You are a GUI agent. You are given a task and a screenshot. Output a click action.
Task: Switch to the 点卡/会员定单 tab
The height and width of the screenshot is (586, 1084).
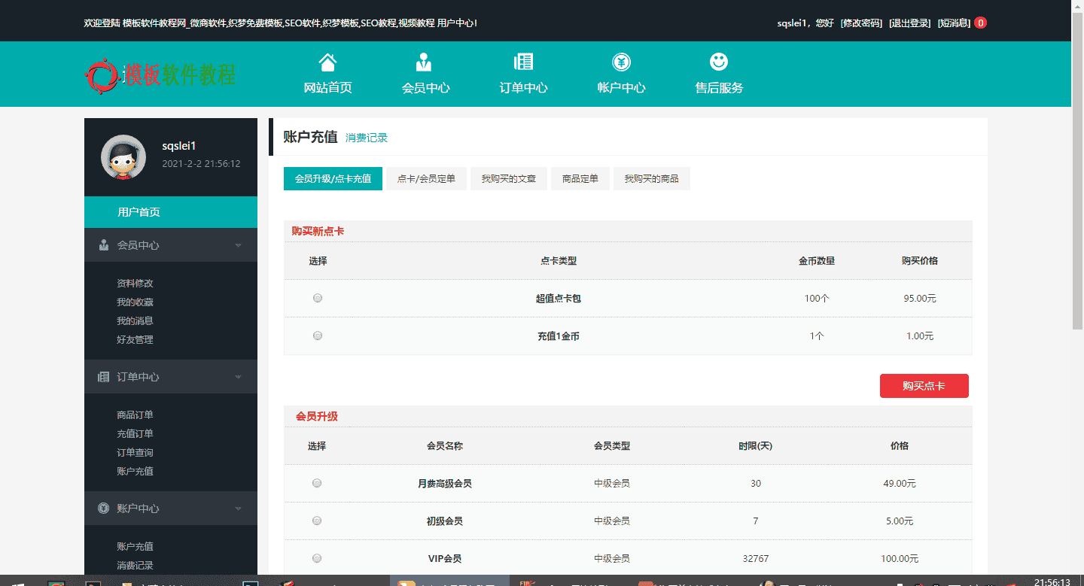(426, 178)
